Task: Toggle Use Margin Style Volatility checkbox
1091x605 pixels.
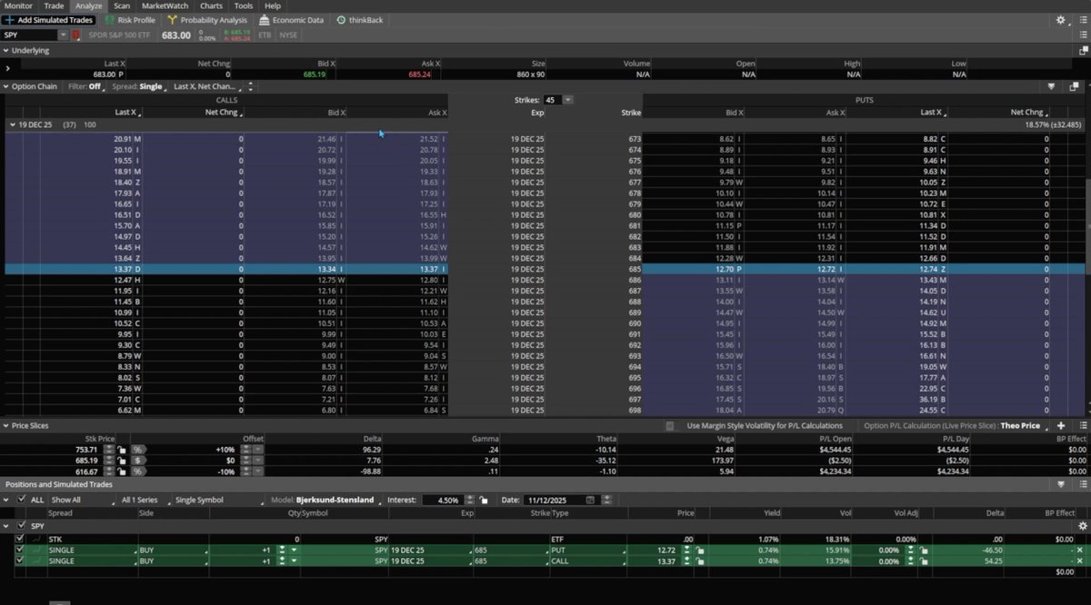Action: pyautogui.click(x=670, y=425)
